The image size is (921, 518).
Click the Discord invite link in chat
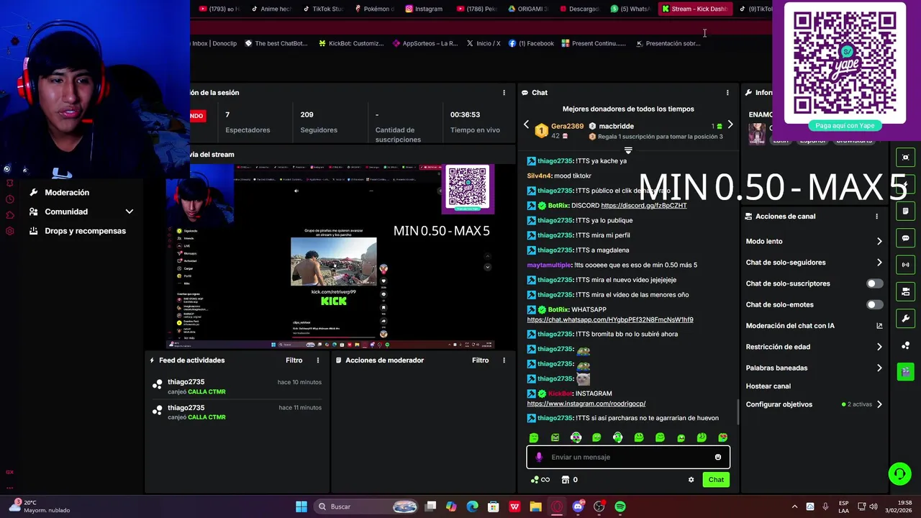(643, 206)
